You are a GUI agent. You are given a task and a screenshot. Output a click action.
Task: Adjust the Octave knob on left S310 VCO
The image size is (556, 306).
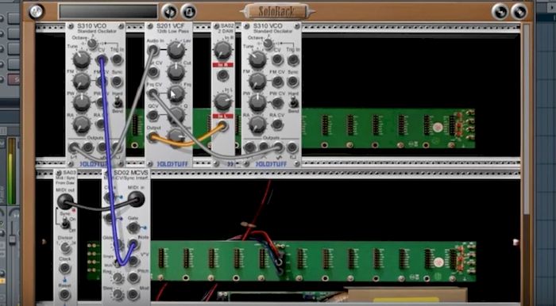[92, 44]
